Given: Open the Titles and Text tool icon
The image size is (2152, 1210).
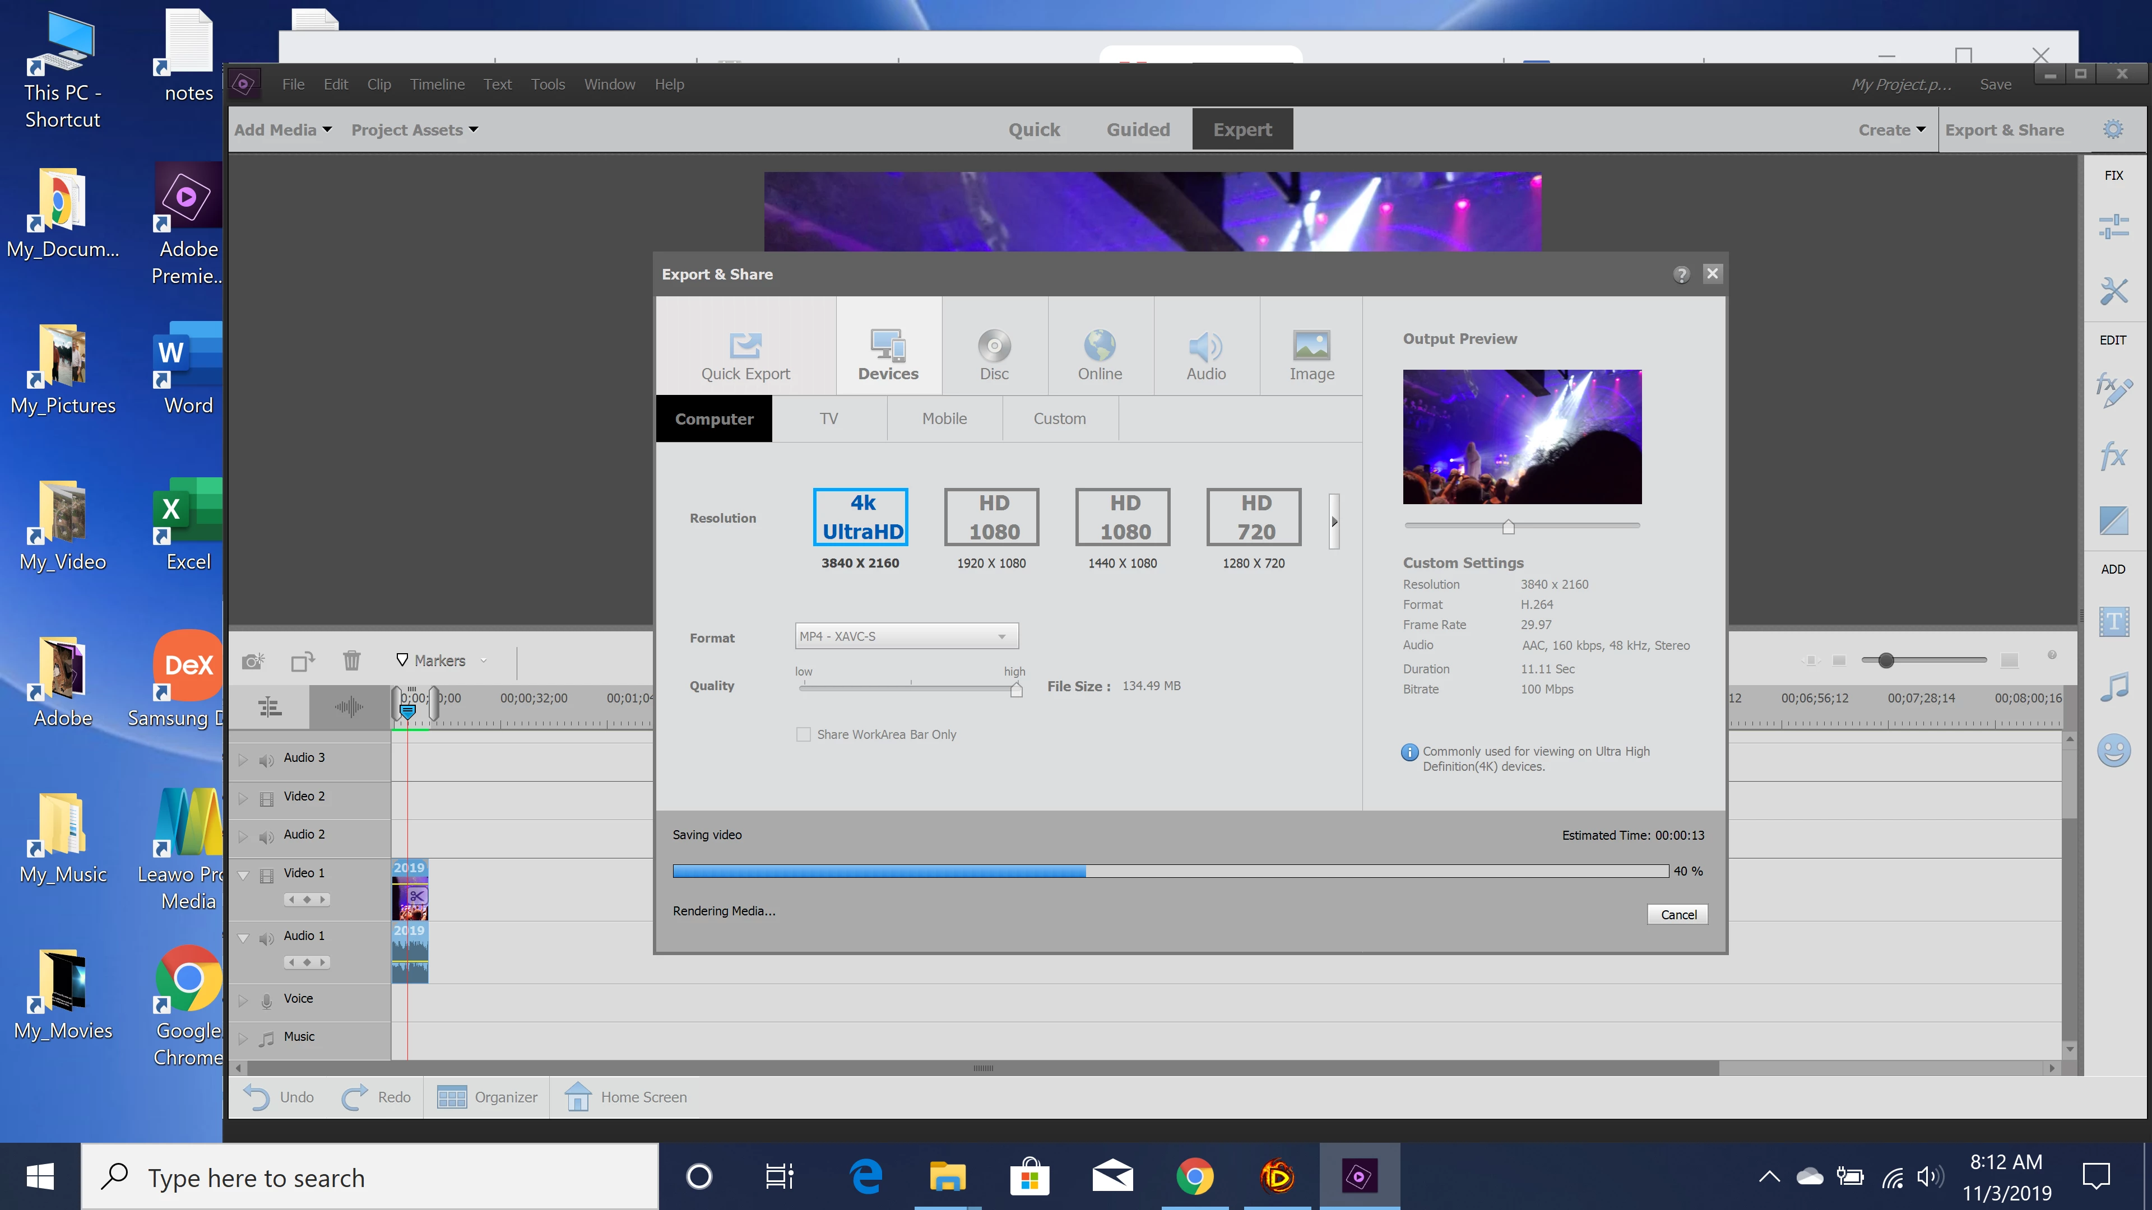Looking at the screenshot, I should (2113, 622).
